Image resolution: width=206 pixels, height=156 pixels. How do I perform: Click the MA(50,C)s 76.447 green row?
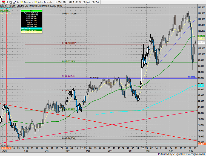point(32,31)
